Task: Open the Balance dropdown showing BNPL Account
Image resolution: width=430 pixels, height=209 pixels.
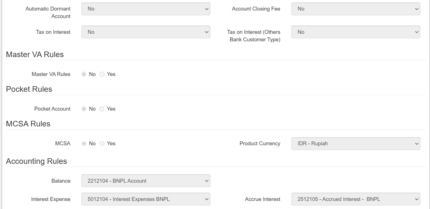Action: tap(146, 181)
